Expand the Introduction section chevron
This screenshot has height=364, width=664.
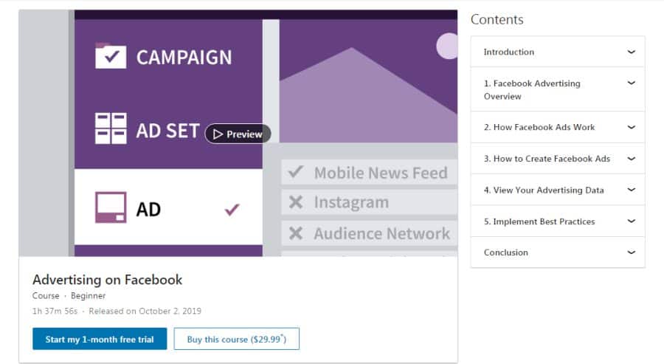click(631, 52)
